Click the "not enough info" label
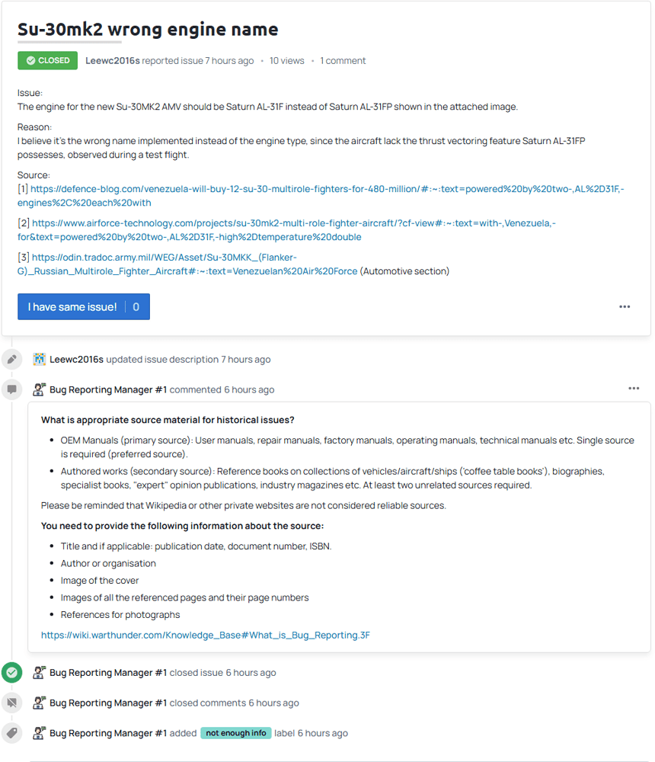This screenshot has width=655, height=762. [236, 733]
